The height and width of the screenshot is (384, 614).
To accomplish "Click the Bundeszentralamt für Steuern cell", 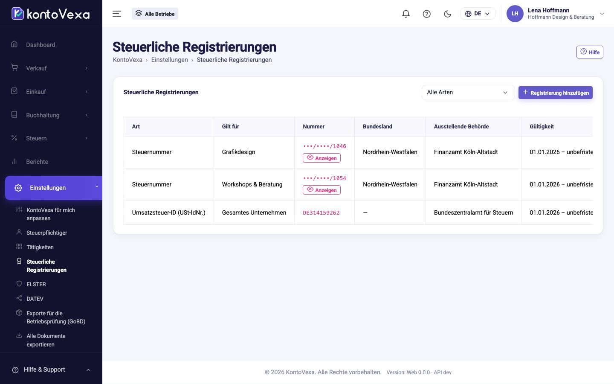I will coord(473,212).
